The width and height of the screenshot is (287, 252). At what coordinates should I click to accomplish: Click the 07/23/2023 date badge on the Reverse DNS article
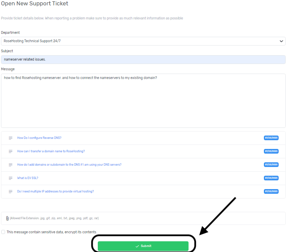click(271, 138)
